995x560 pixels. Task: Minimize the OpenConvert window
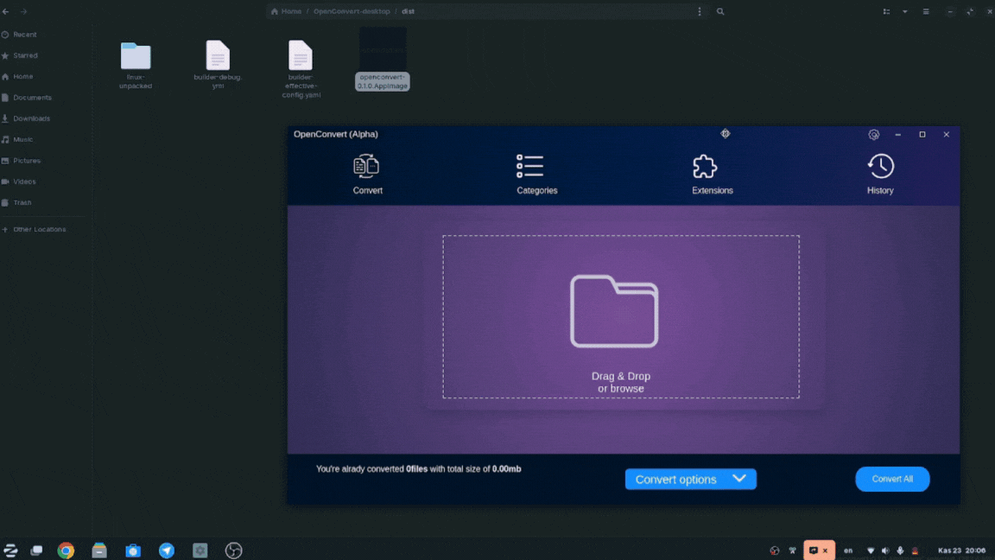[898, 135]
